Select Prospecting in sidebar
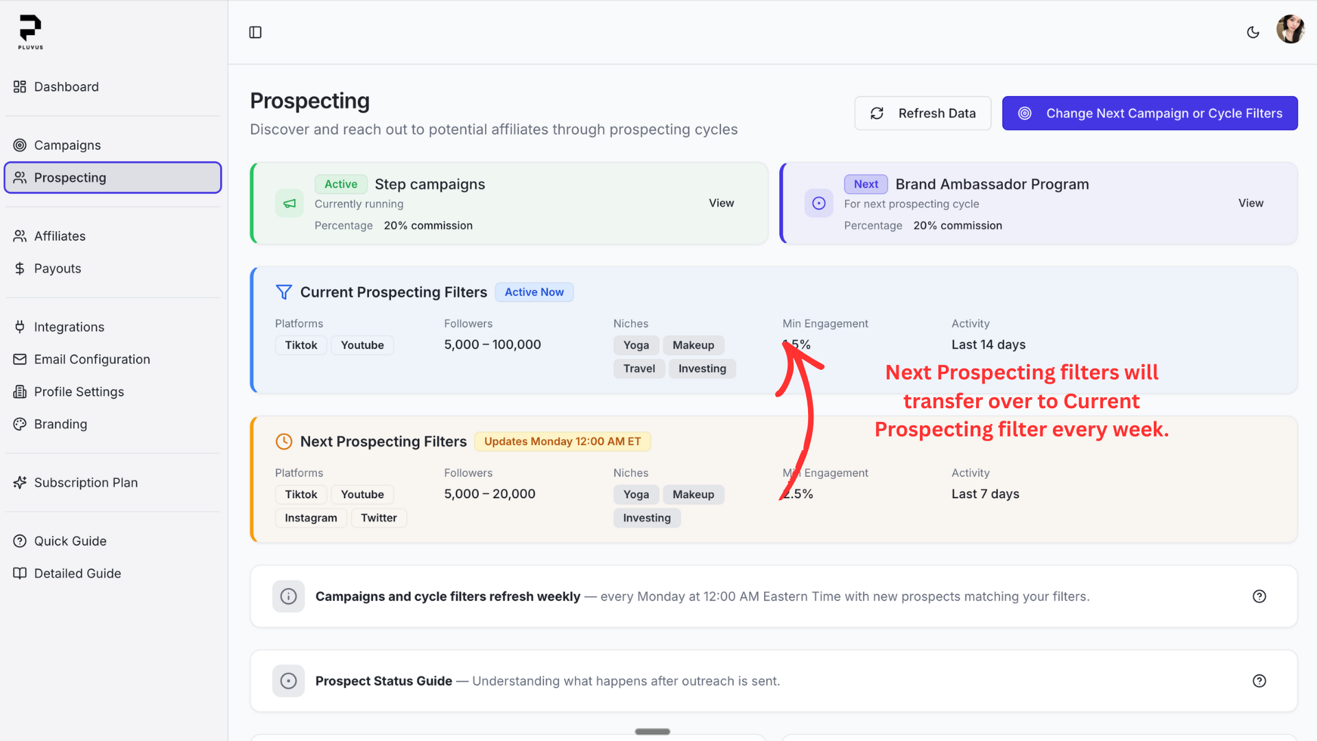The width and height of the screenshot is (1317, 741). (x=112, y=178)
